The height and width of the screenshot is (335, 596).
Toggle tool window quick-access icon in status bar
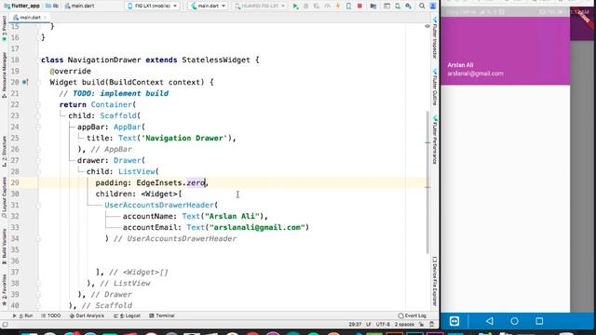point(5,325)
